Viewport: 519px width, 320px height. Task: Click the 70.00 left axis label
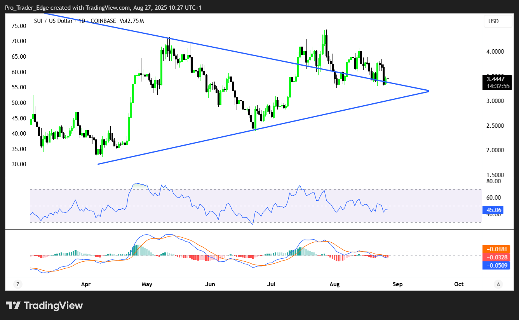pos(19,41)
